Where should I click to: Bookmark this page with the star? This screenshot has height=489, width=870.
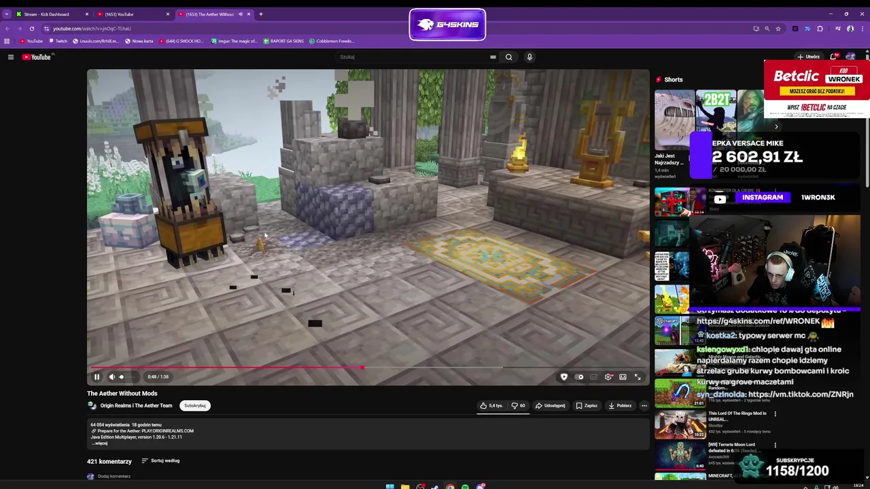[x=778, y=29]
